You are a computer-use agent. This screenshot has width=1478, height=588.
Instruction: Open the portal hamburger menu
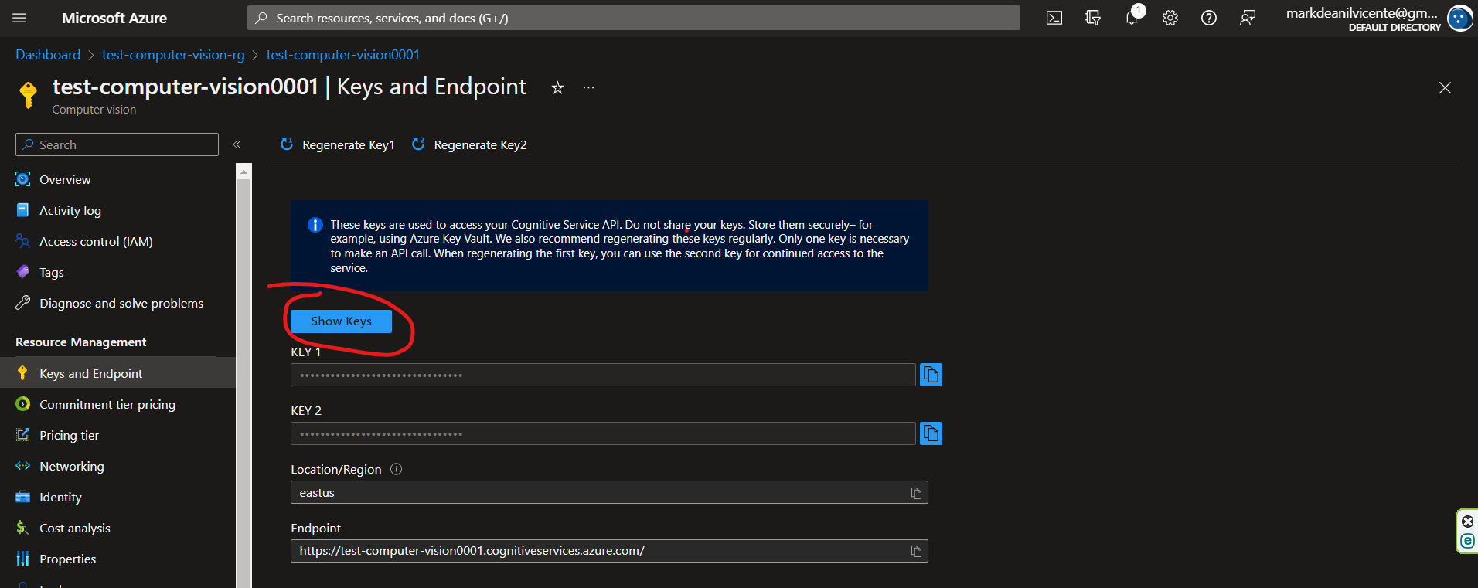[20, 18]
